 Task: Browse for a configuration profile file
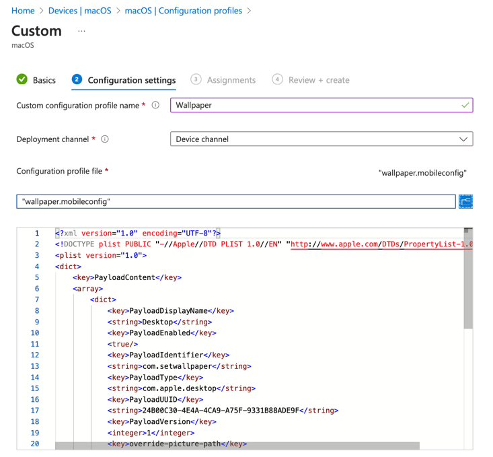(465, 201)
